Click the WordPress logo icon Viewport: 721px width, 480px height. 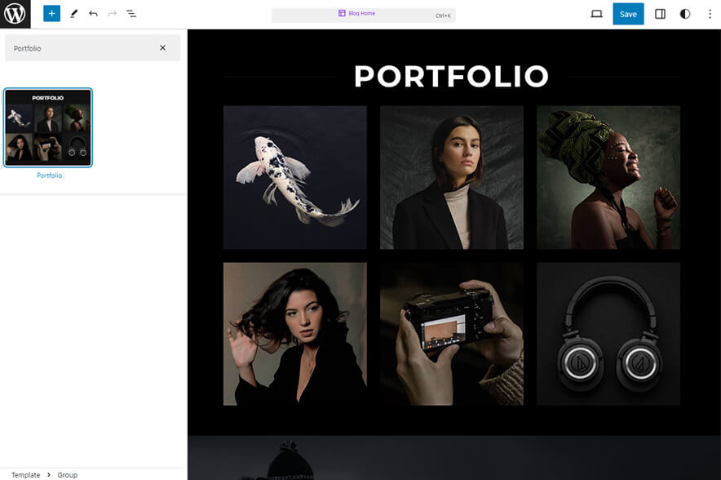click(14, 14)
